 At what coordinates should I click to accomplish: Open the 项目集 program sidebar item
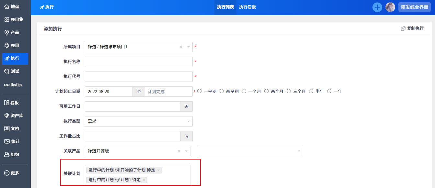(x=15, y=19)
